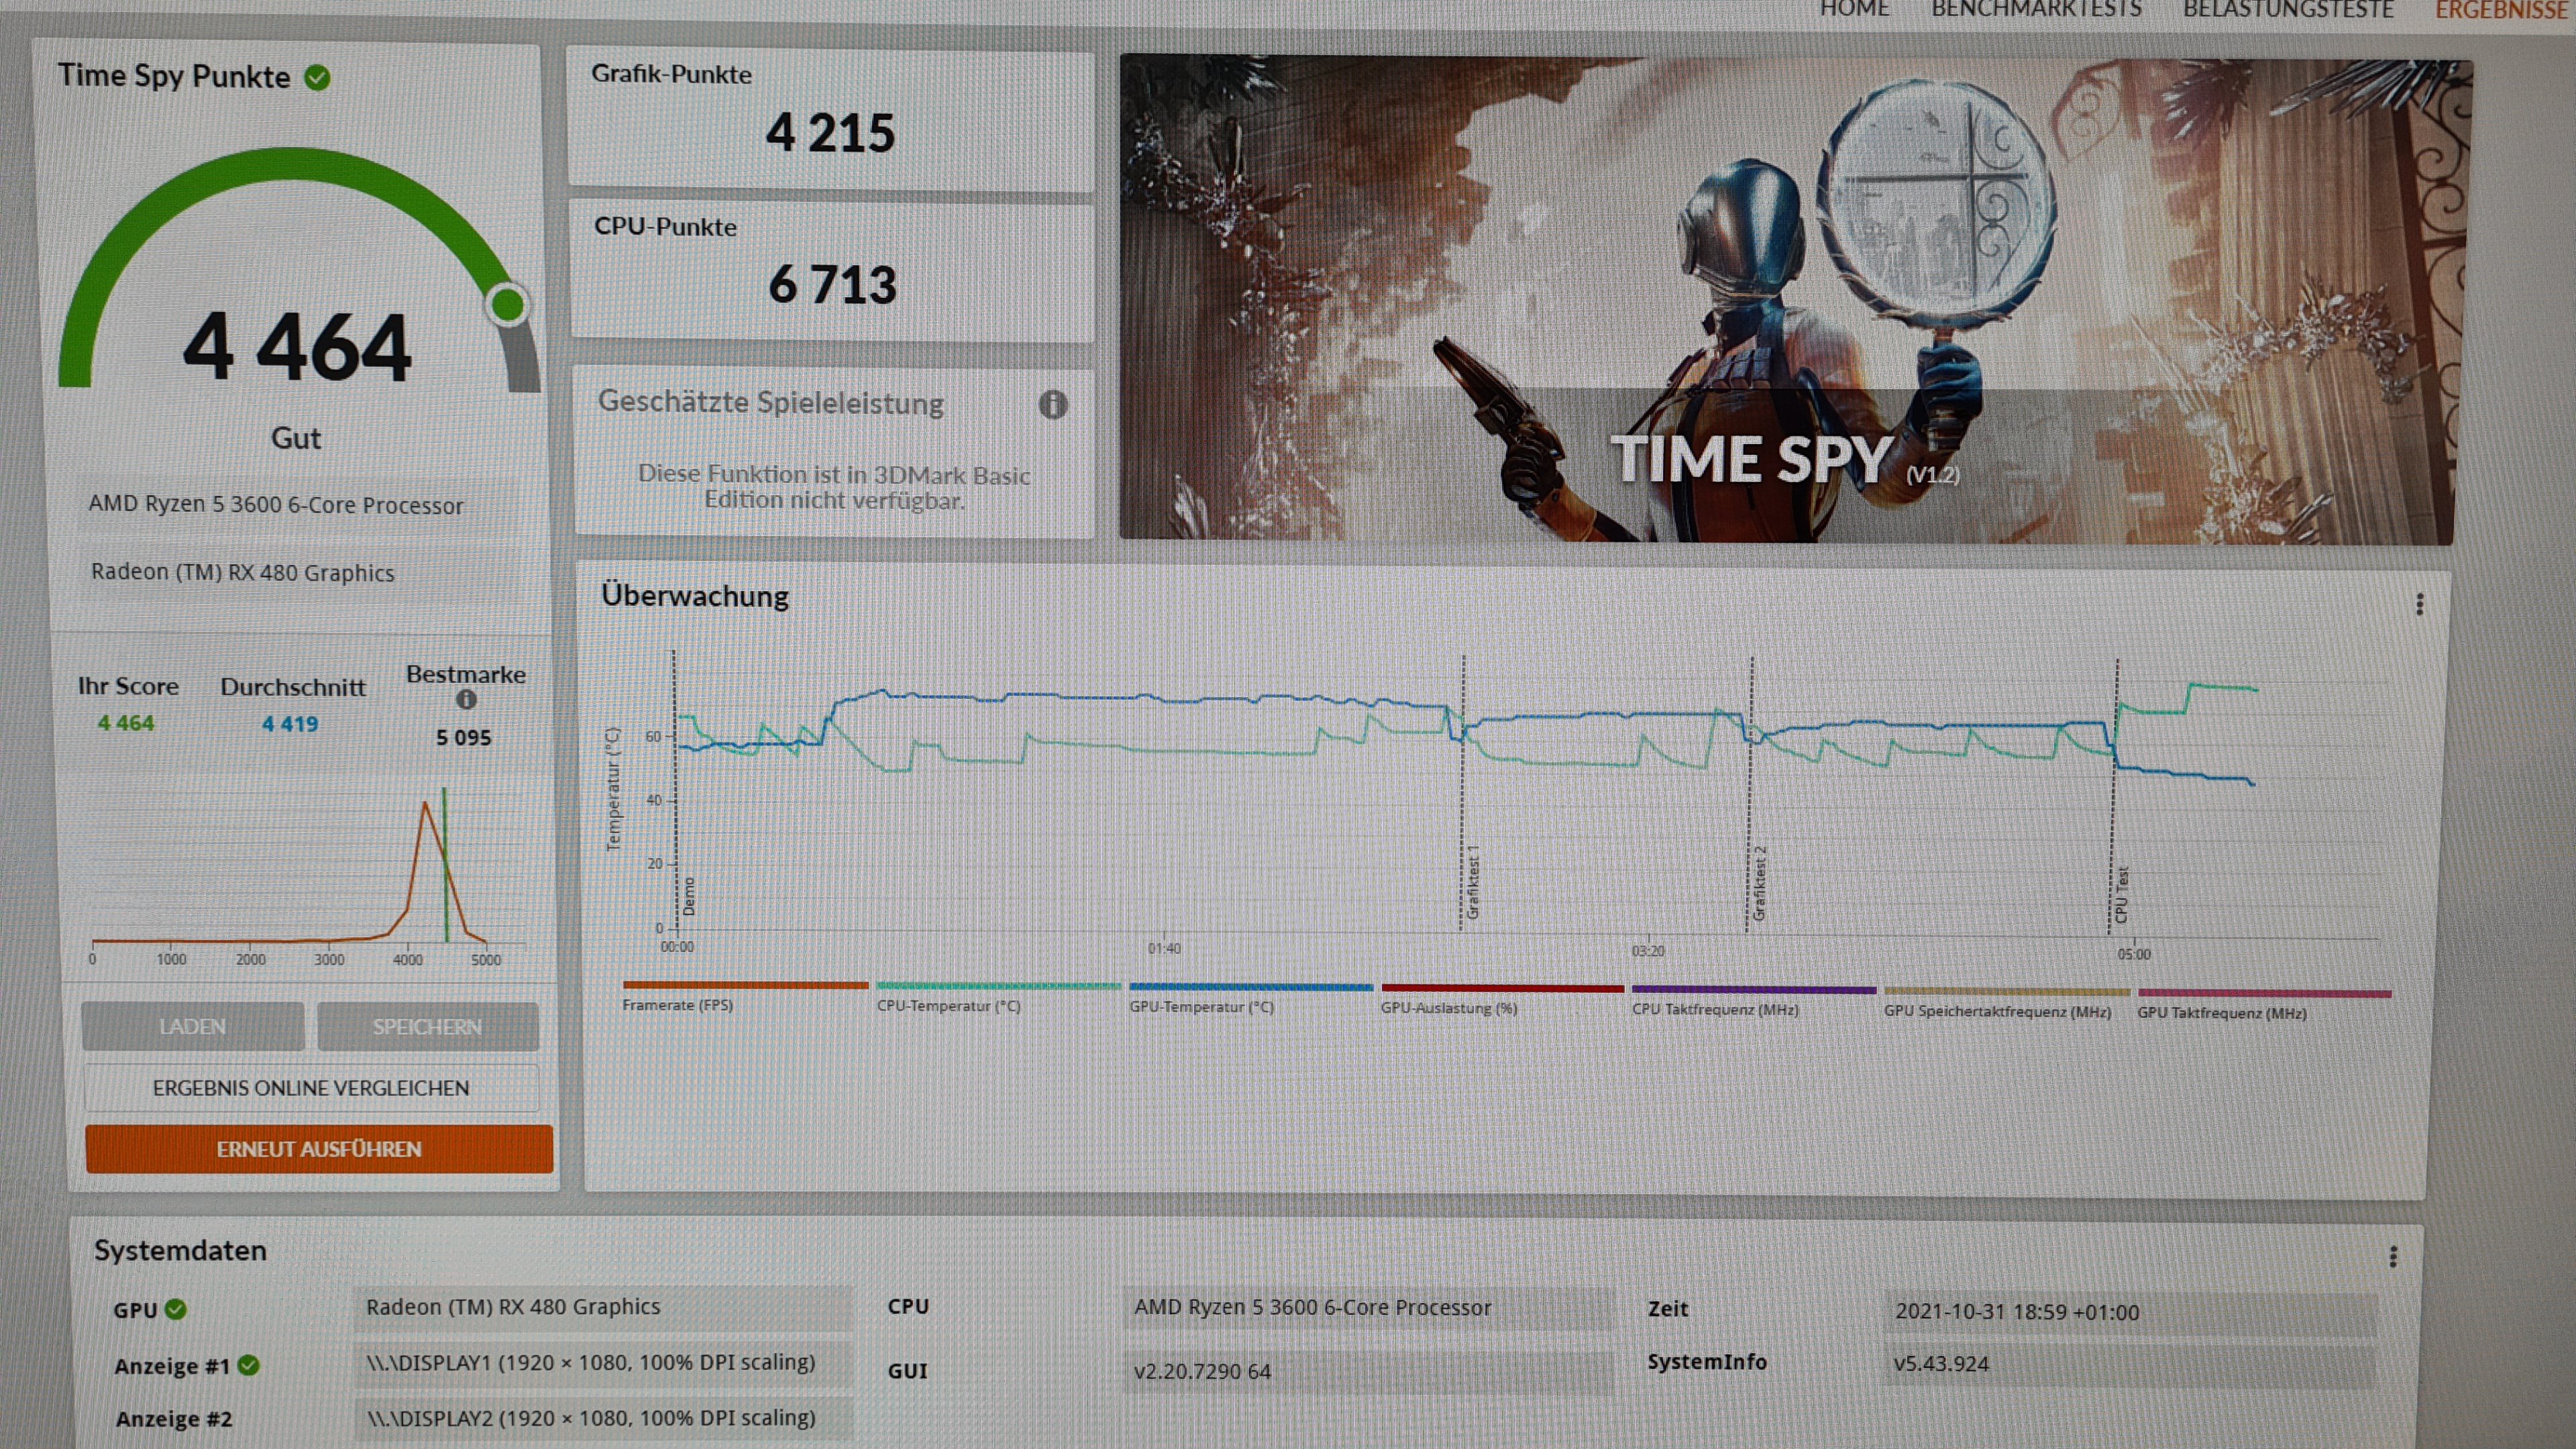Click green check next to Anzeige #1
The image size is (2576, 1449).
[x=249, y=1365]
